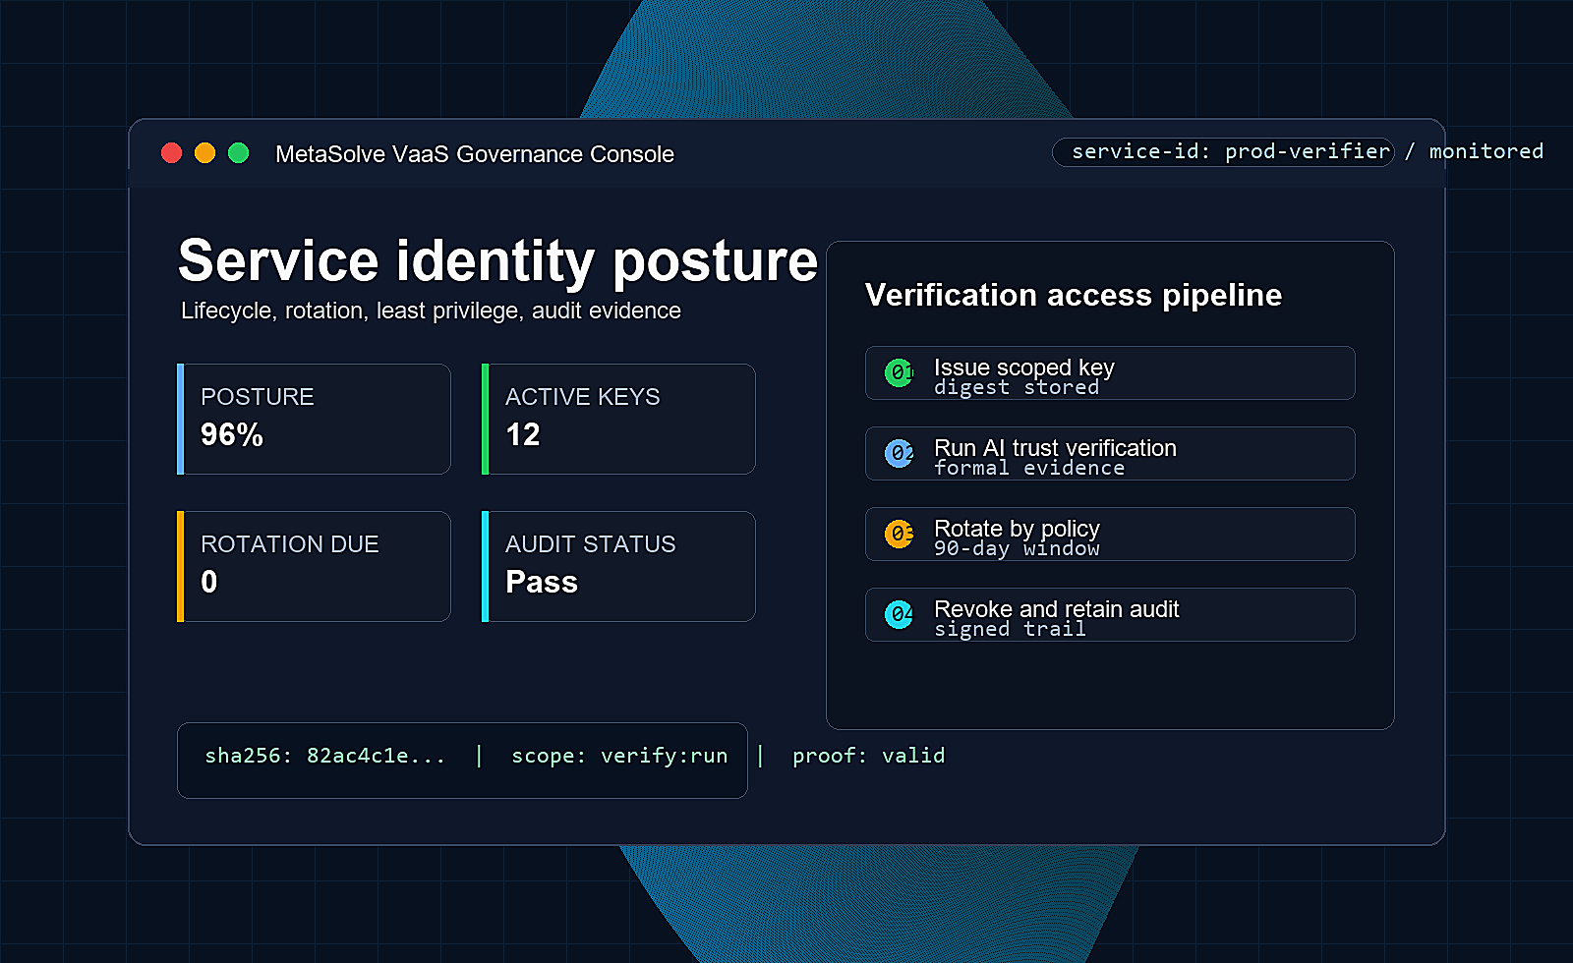Screen dimensions: 1573x963
Task: Click the scope: verify:run text
Action: 619,756
